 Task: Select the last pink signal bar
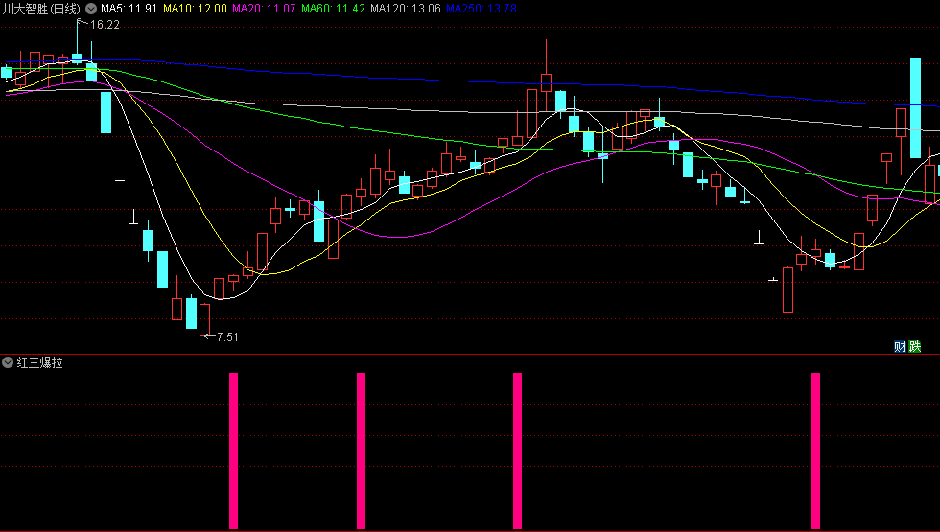pos(815,451)
